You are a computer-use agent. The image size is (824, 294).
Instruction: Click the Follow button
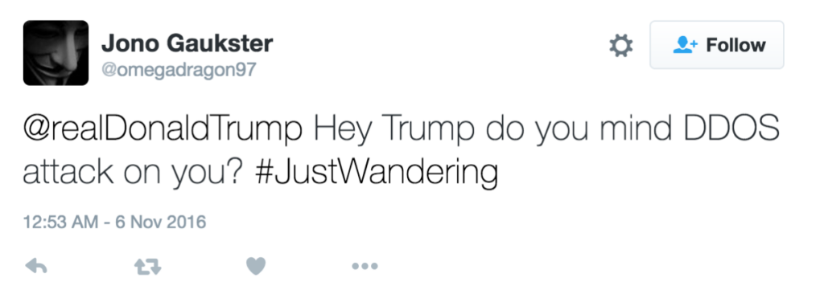tap(717, 45)
